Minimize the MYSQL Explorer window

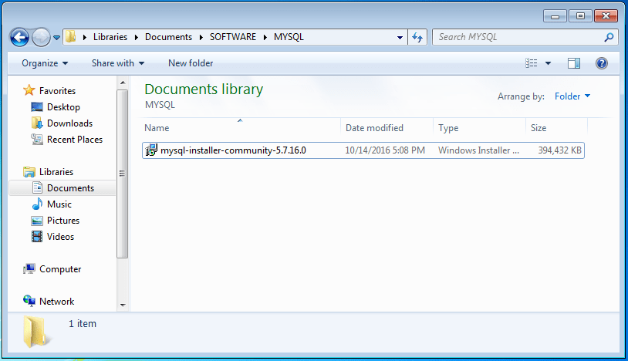[555, 16]
